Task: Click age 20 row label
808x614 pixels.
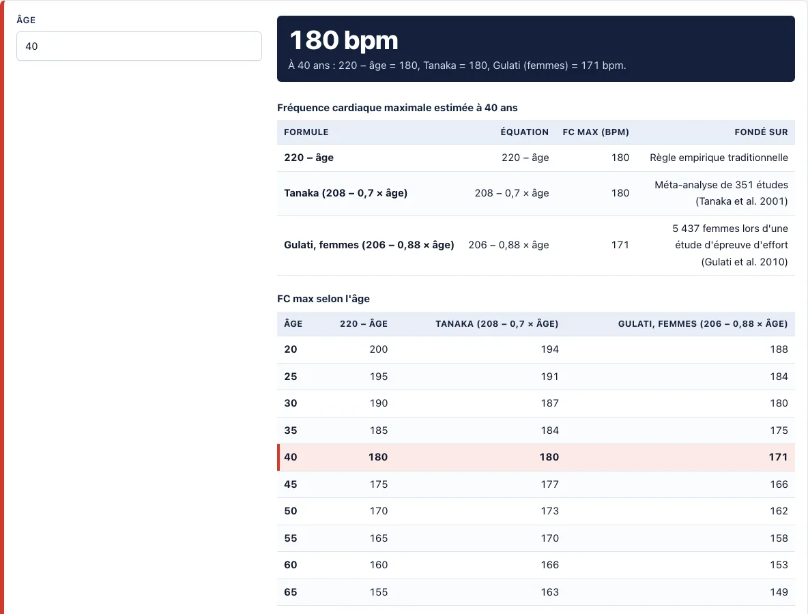Action: (x=291, y=349)
